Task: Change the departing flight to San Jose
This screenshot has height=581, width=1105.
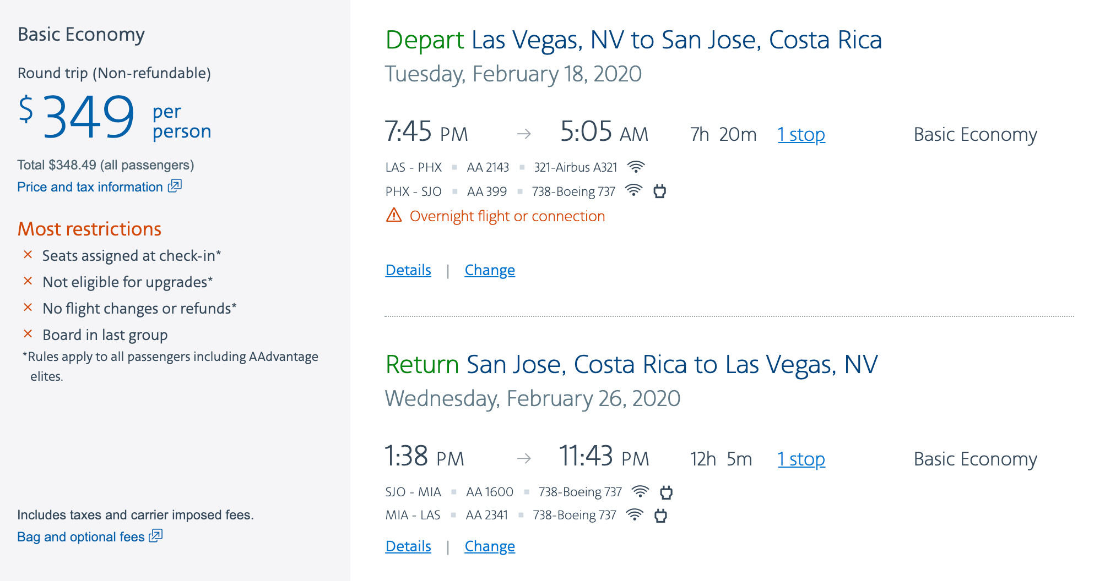Action: 490,270
